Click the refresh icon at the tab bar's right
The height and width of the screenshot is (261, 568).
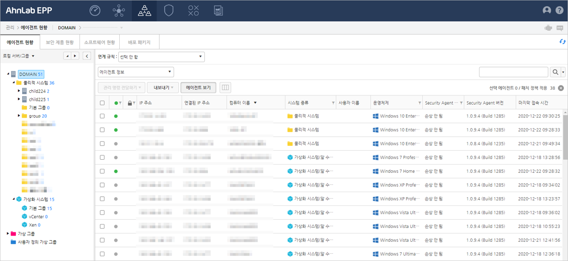click(x=562, y=42)
